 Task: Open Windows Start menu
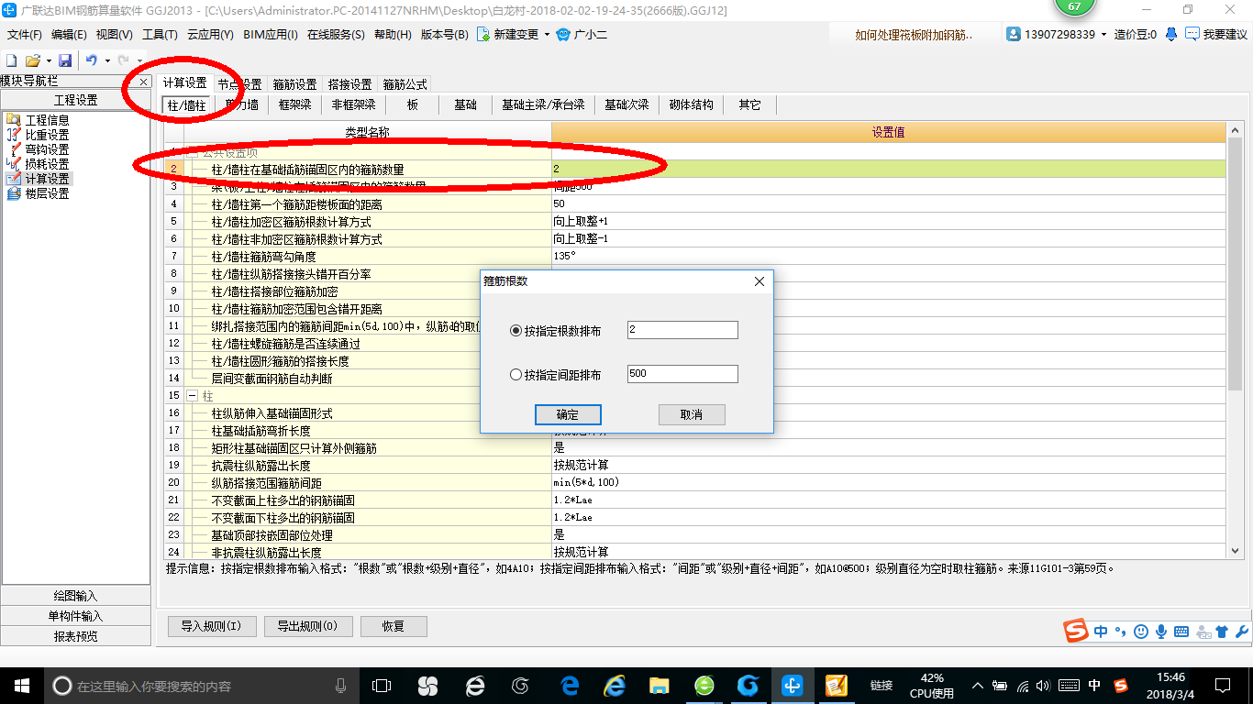tap(21, 686)
